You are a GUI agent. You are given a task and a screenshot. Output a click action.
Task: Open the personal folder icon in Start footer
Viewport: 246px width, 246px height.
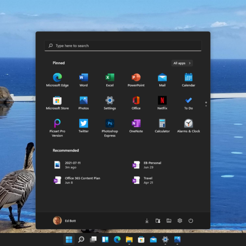[x=158, y=221]
